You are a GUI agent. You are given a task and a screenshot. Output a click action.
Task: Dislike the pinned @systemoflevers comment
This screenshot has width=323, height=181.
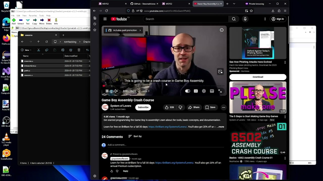(x=117, y=171)
